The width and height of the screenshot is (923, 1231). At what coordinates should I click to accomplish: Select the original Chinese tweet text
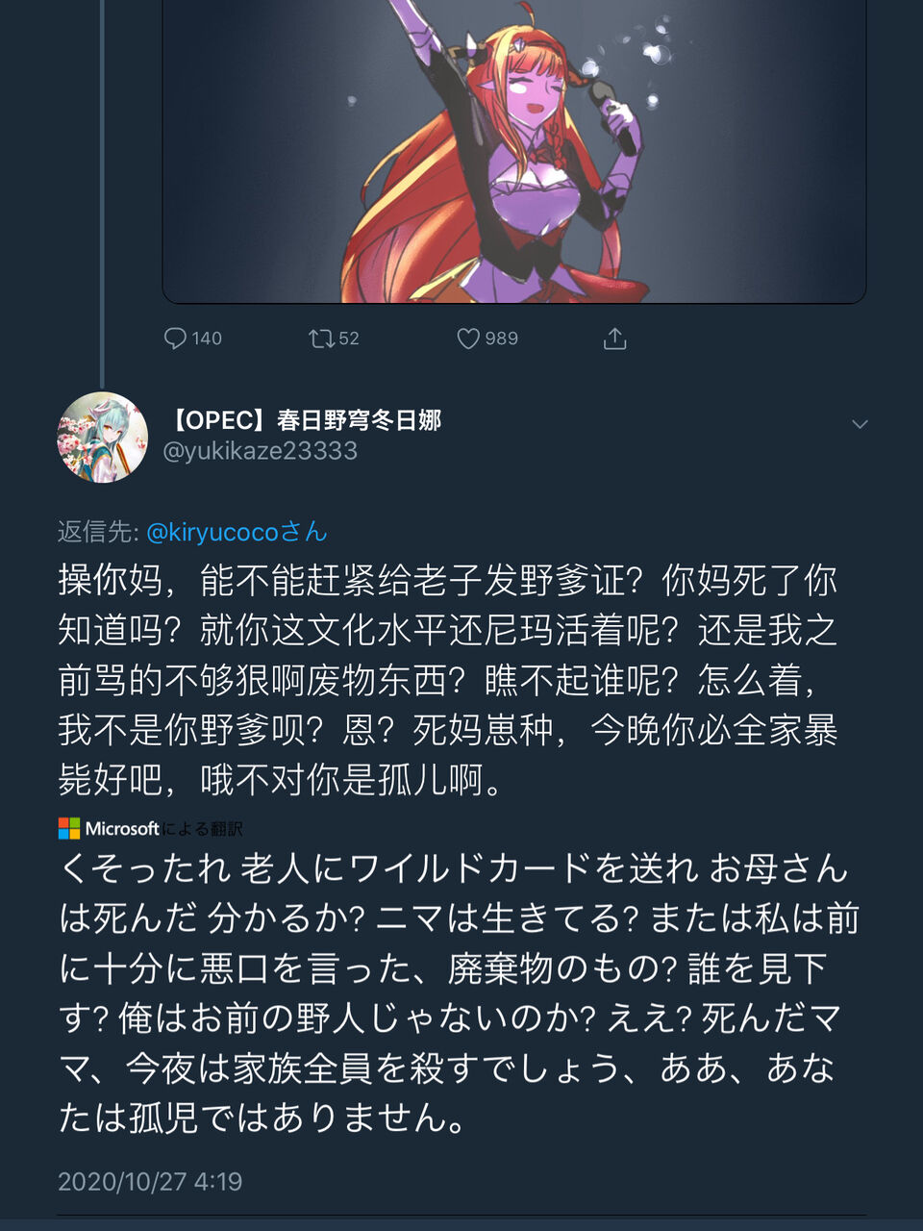[448, 680]
